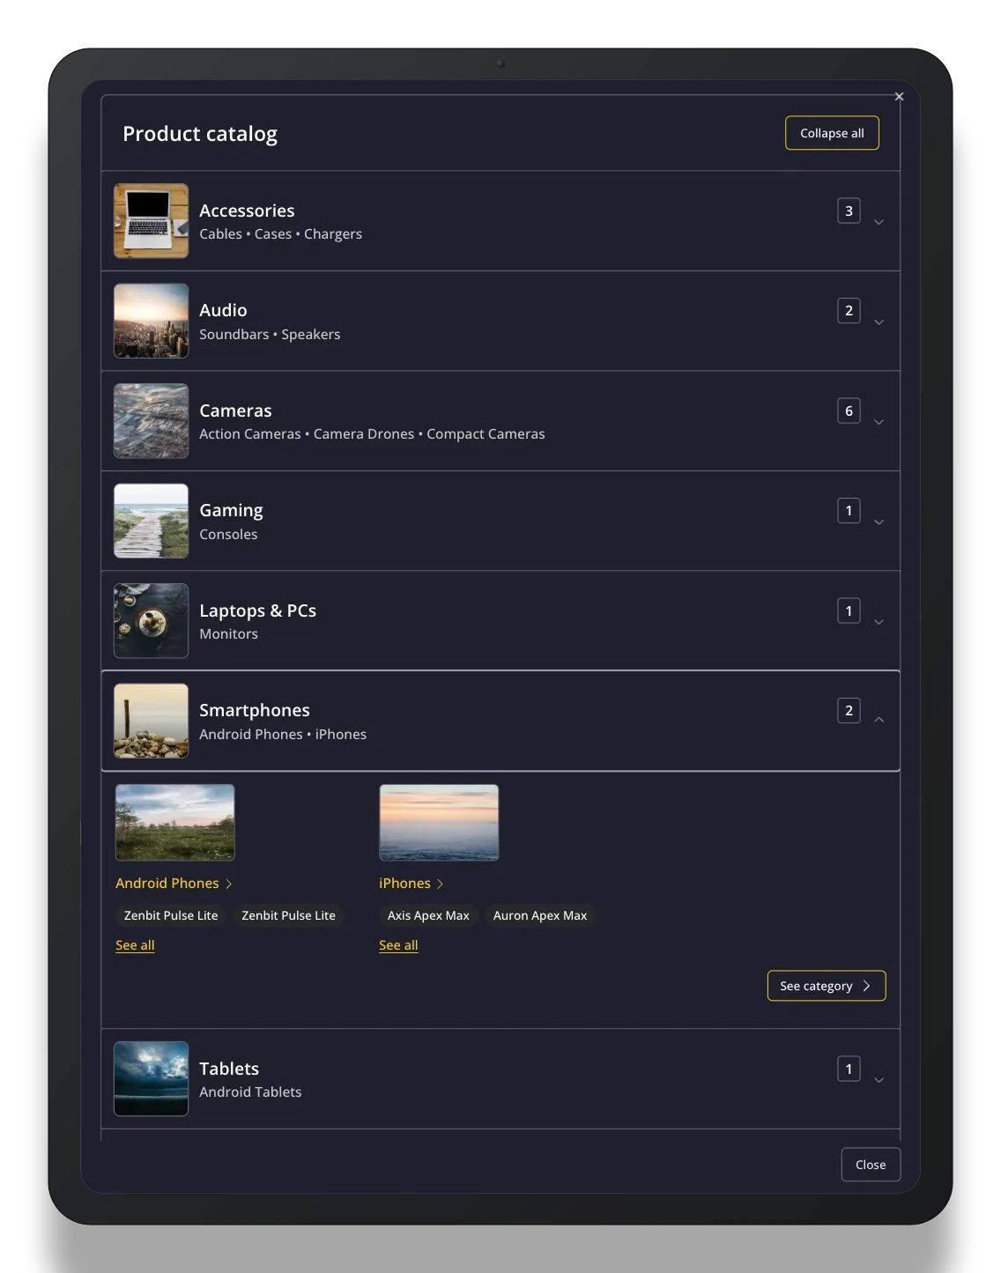
Task: Click the Tablets category title
Action: click(x=229, y=1069)
